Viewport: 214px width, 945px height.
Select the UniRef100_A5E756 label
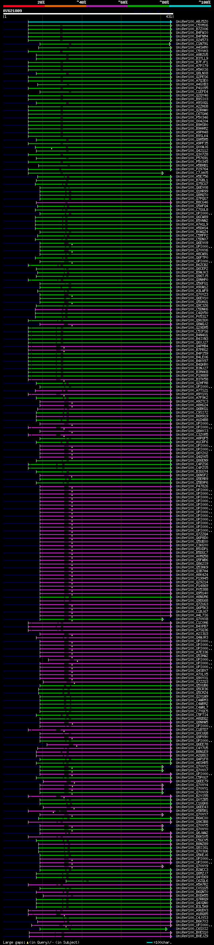click(192, 176)
